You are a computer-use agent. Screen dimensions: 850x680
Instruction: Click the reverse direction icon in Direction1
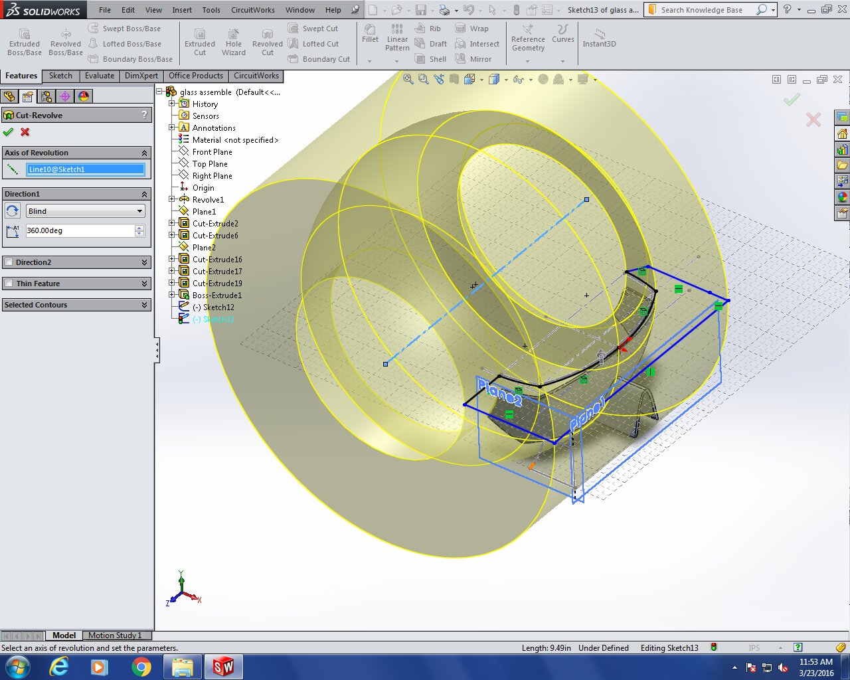tap(13, 211)
